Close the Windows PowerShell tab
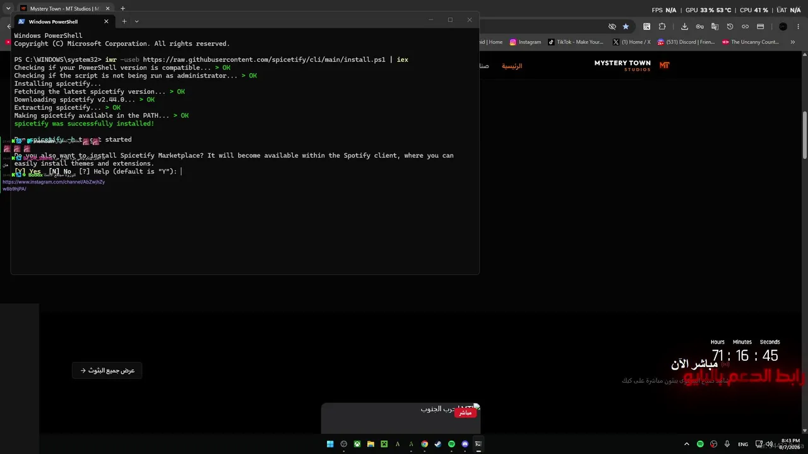Screen dimensions: 808x454 (x=106, y=21)
